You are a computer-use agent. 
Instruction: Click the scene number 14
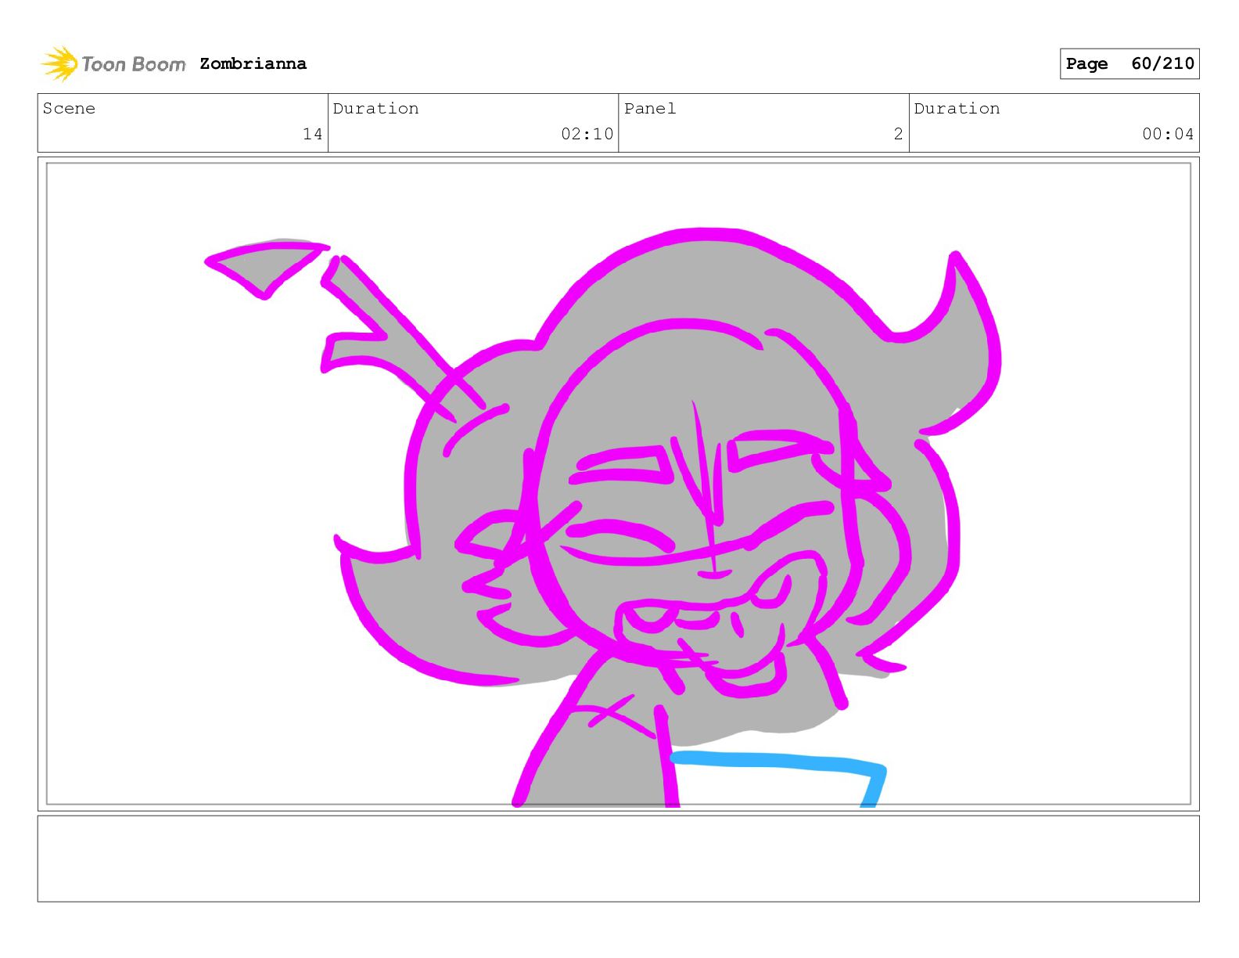pos(313,134)
